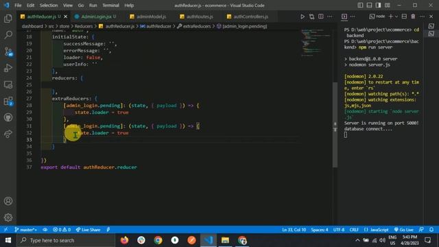Click the terminal panel view icon
Image resolution: width=439 pixels, height=247 pixels.
click(x=344, y=16)
